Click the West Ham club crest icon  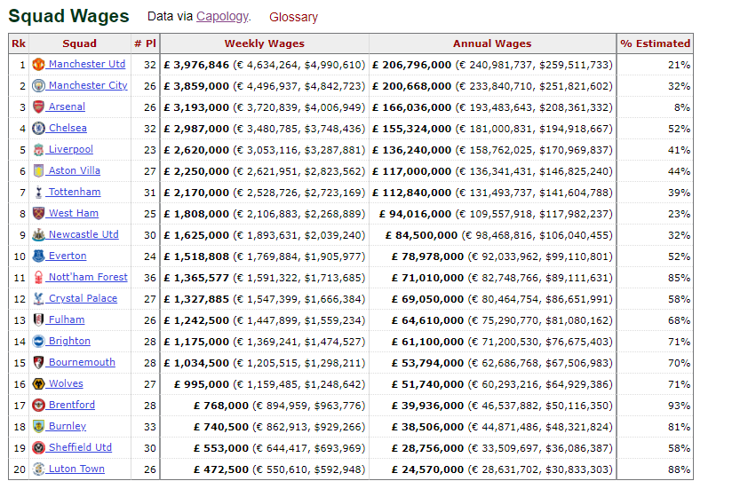(x=38, y=214)
